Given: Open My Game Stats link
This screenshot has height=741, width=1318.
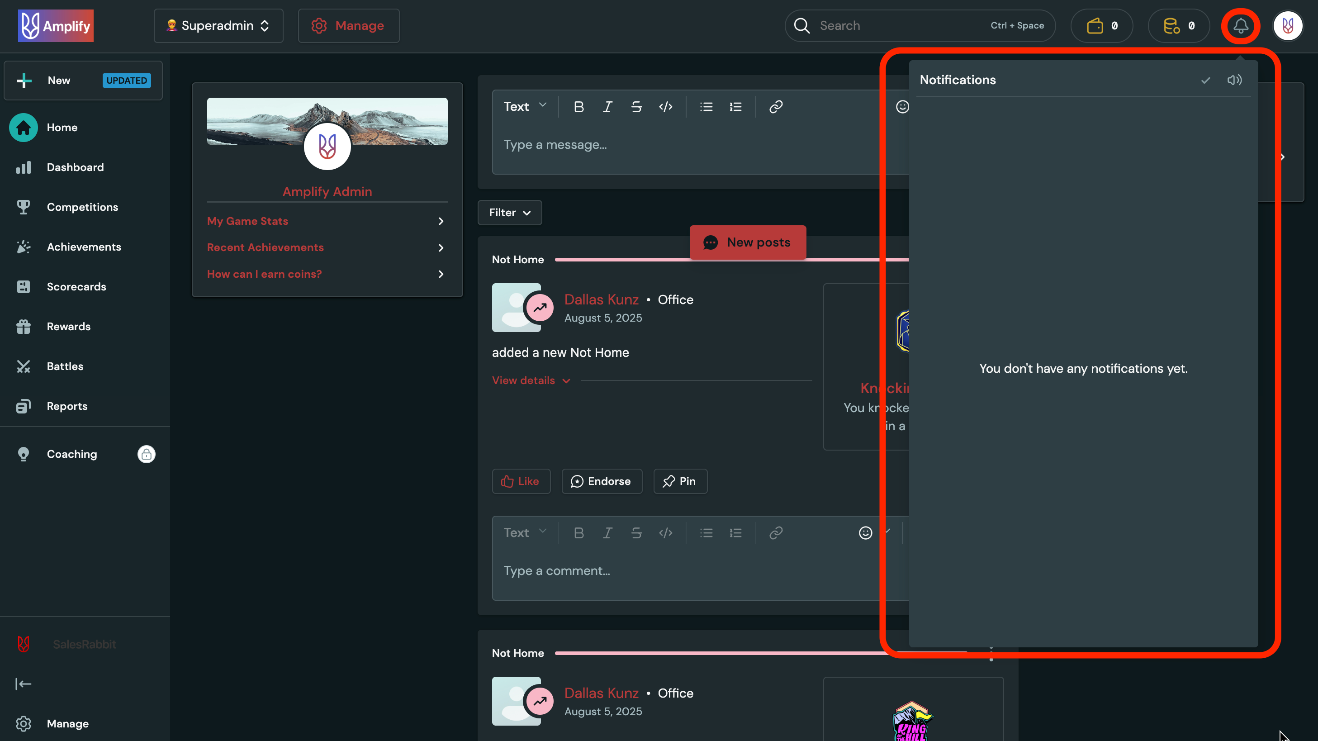Looking at the screenshot, I should coord(247,221).
